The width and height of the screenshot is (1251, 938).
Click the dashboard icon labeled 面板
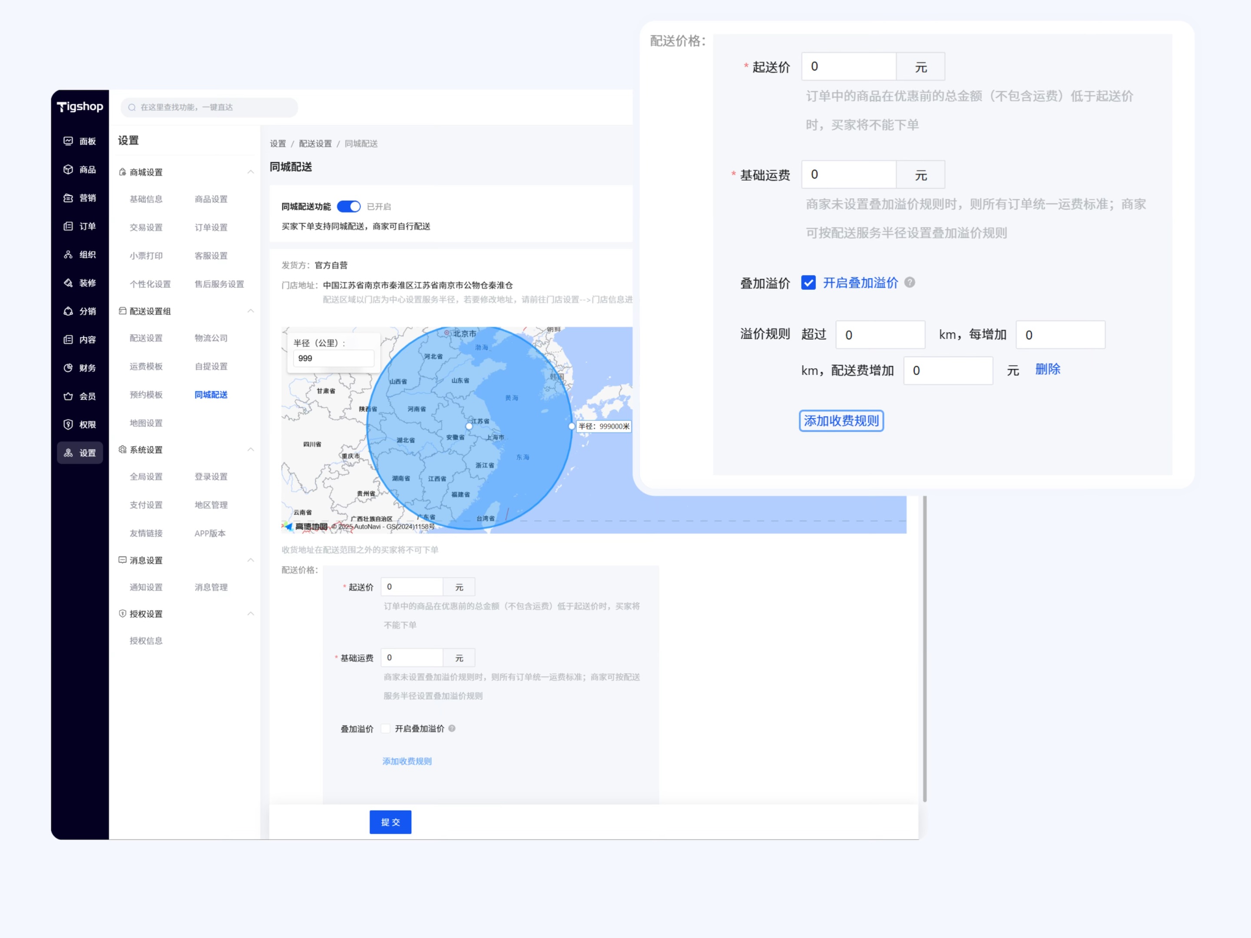point(69,141)
